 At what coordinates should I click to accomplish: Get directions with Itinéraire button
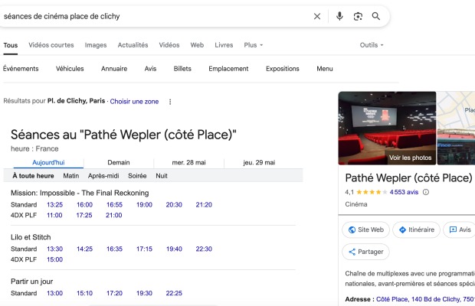(417, 229)
